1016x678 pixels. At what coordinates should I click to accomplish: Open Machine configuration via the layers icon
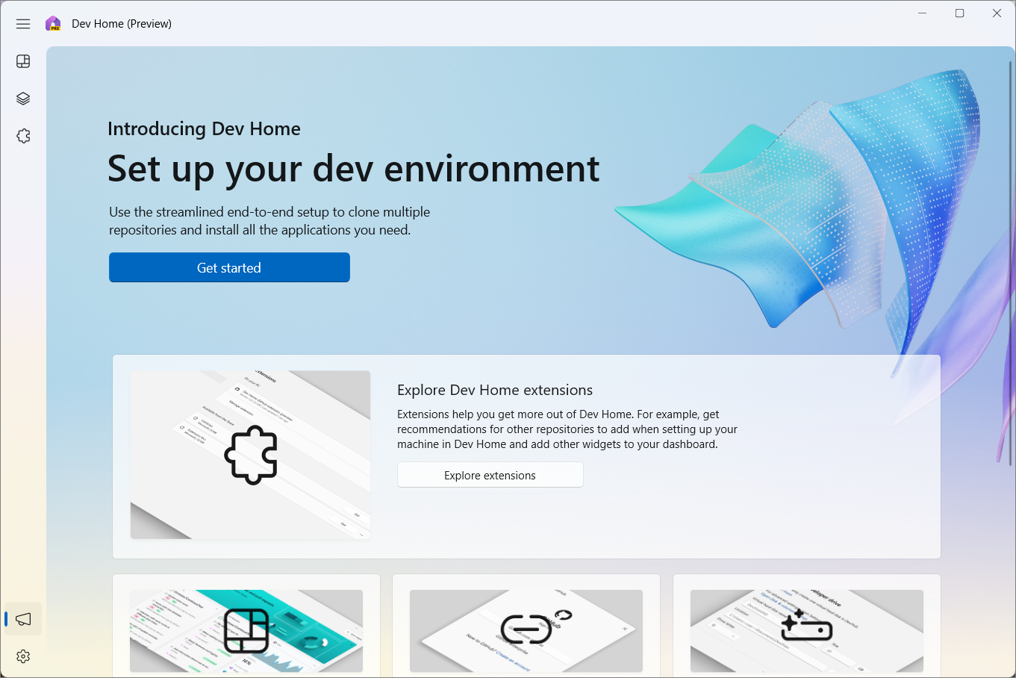coord(22,98)
